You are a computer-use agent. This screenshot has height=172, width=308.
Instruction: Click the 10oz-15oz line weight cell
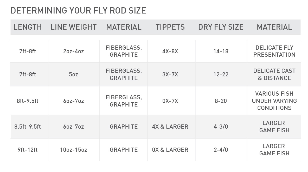tap(74, 150)
